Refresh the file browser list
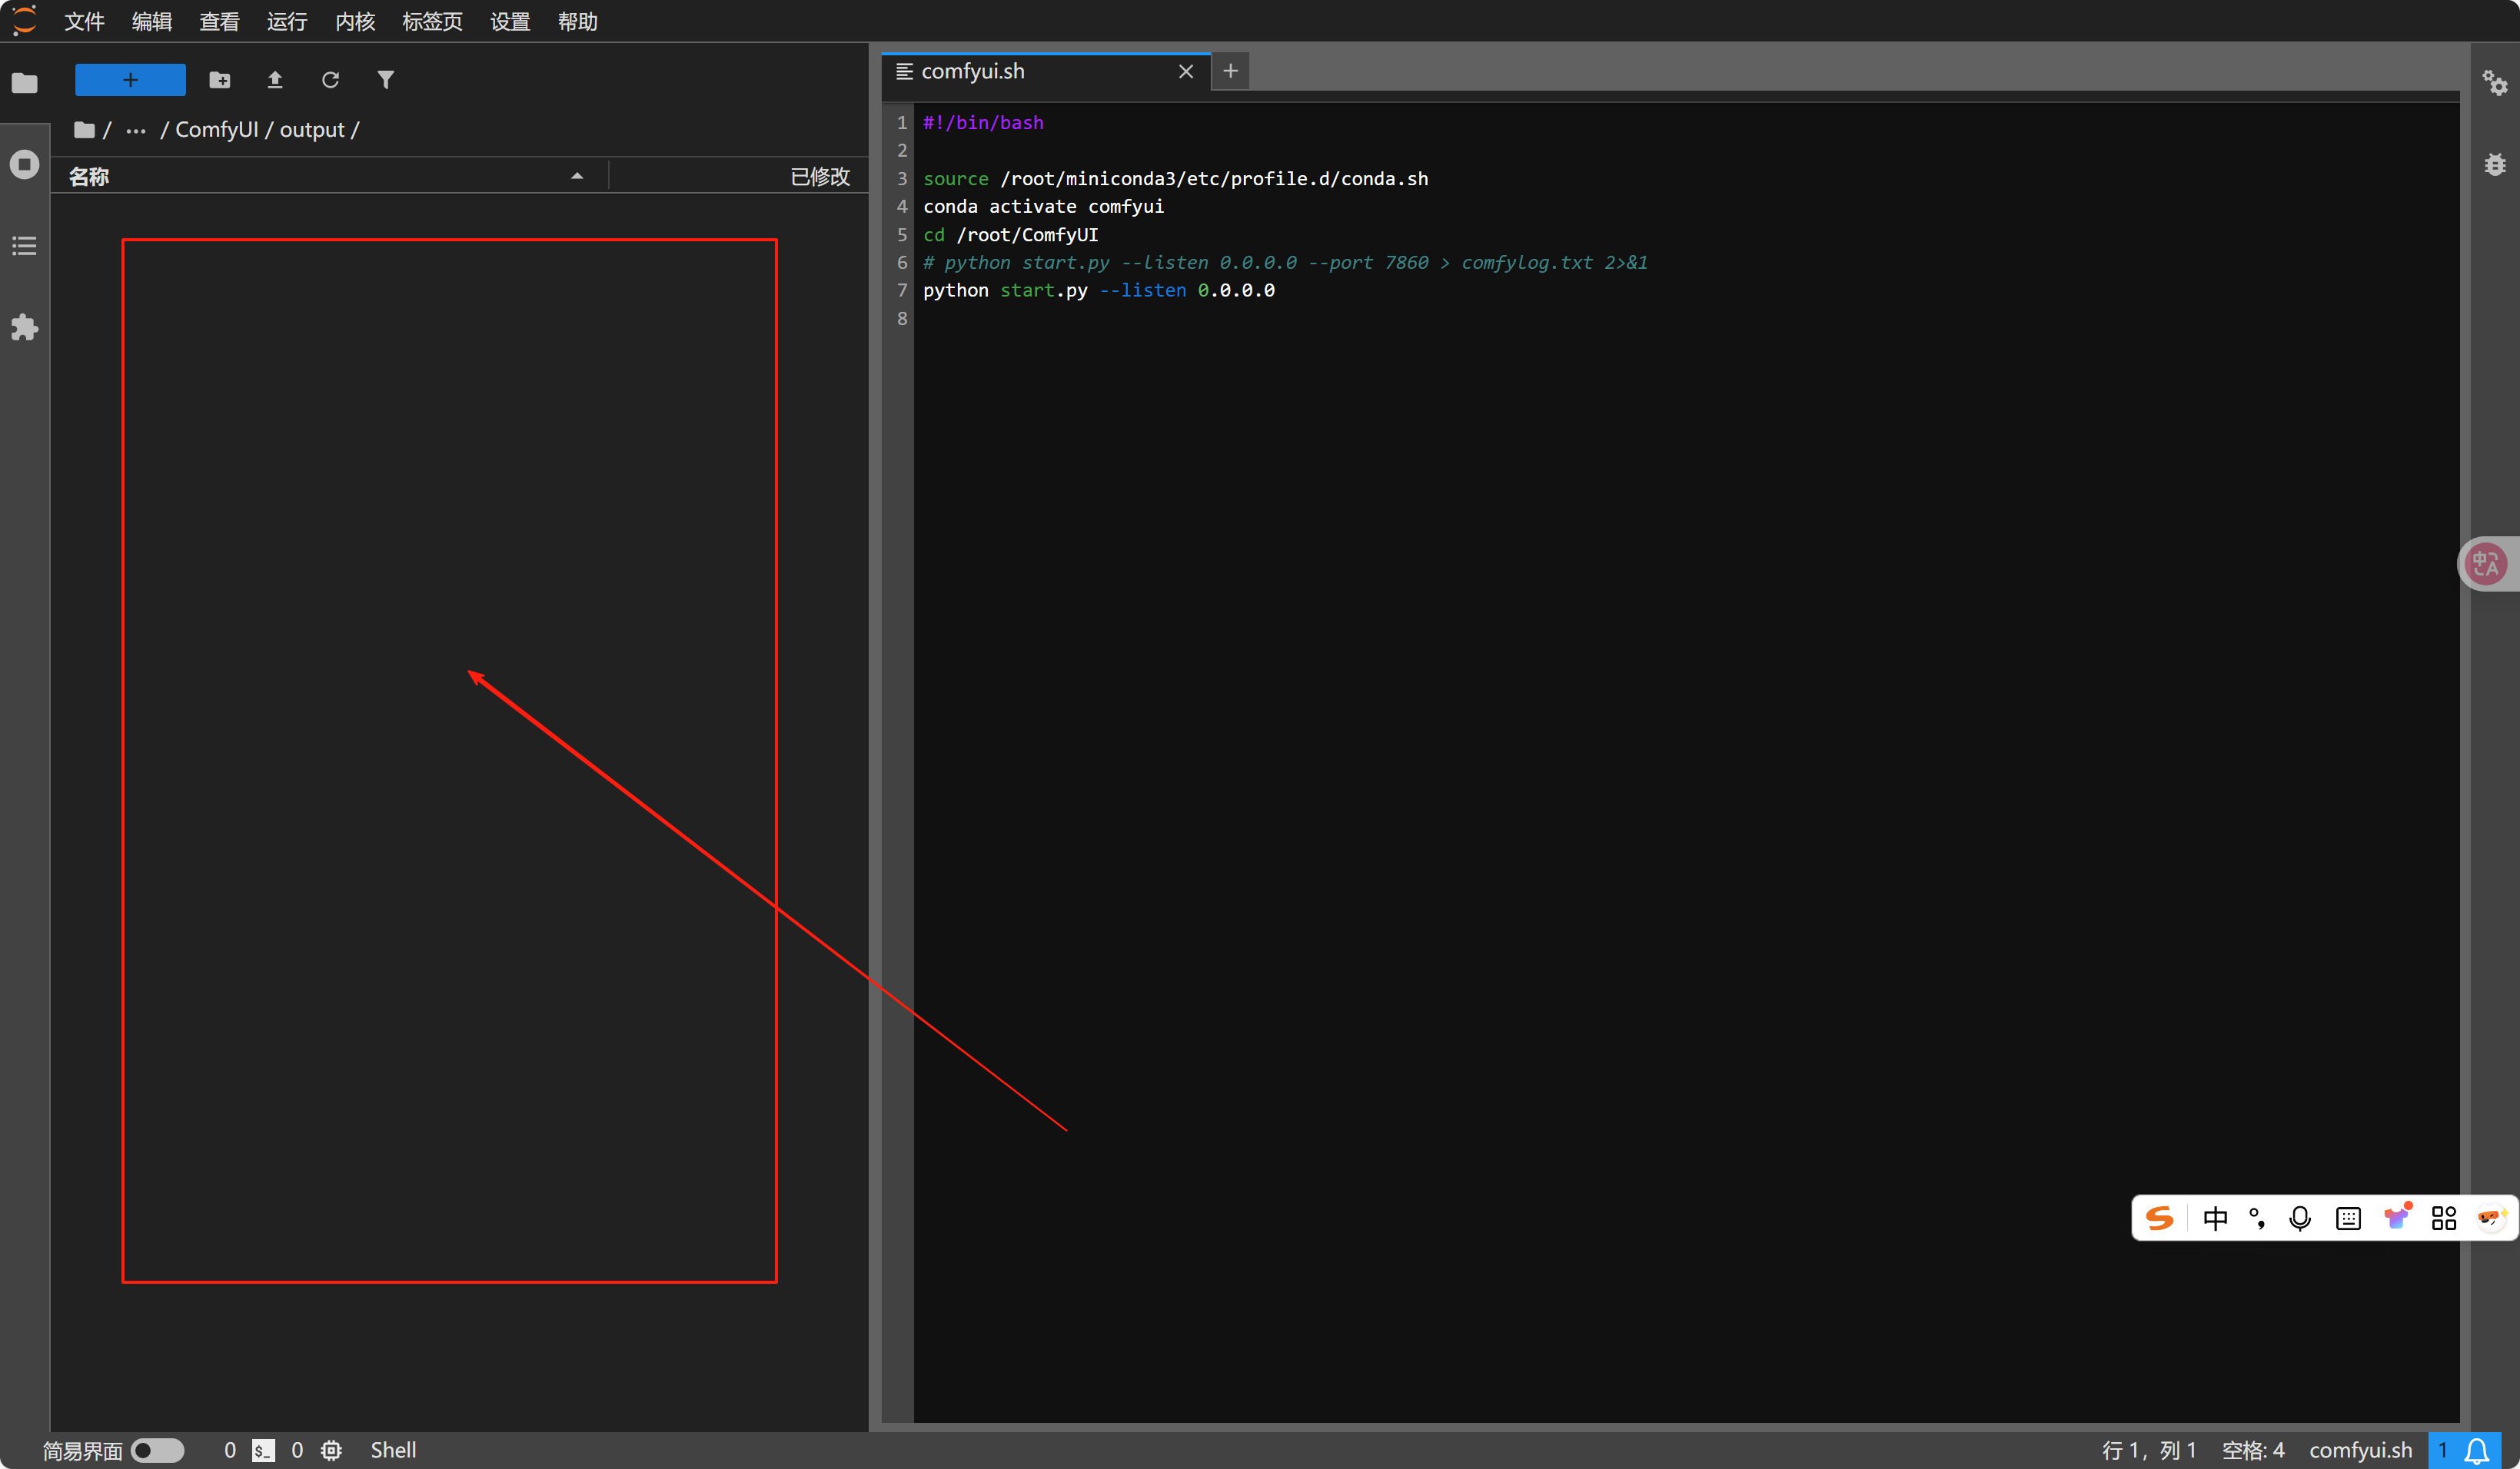 click(330, 80)
